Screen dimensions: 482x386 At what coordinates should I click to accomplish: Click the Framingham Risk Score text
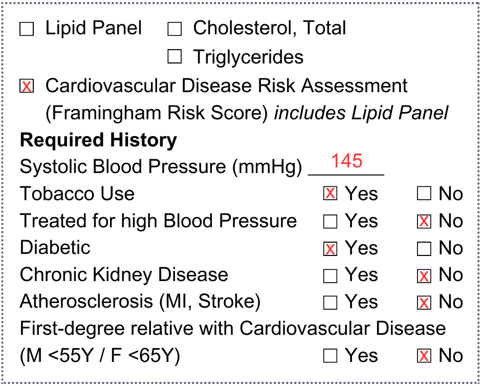(157, 113)
